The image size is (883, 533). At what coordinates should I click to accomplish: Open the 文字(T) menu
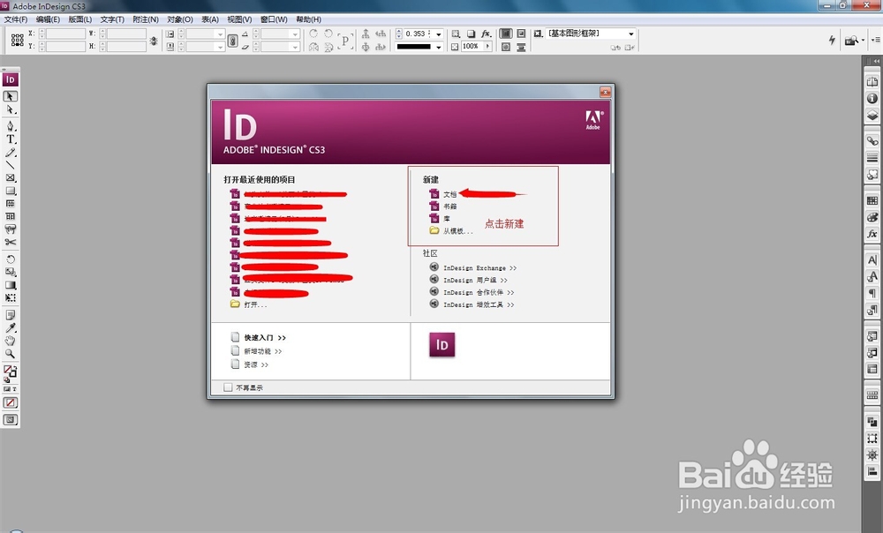point(112,19)
